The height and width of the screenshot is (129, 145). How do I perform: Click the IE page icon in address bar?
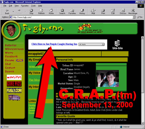(11, 17)
